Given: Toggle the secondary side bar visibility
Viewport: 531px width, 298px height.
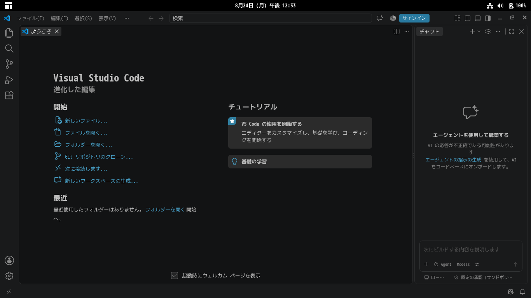Looking at the screenshot, I should (488, 18).
